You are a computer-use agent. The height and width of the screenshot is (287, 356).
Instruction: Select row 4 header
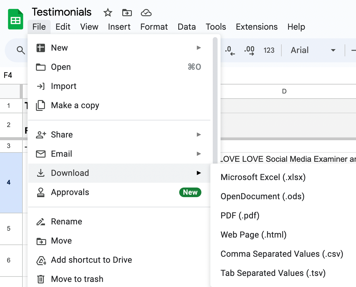tap(11, 182)
